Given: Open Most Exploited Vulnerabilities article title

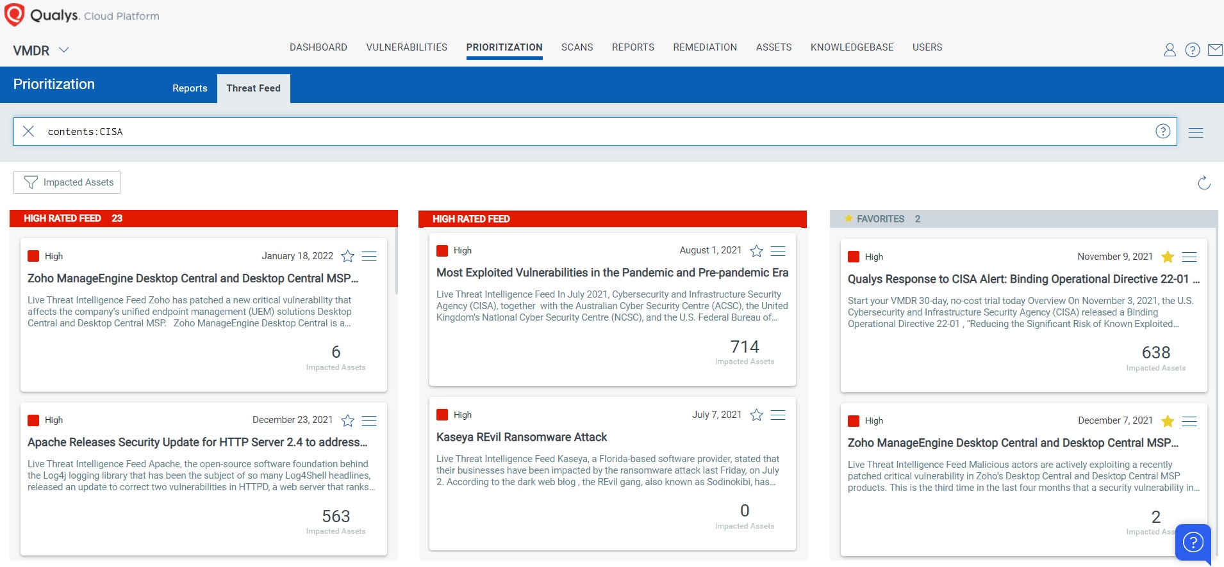Looking at the screenshot, I should [x=613, y=273].
